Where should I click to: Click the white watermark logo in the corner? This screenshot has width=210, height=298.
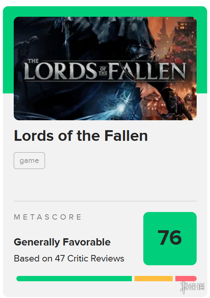(x=192, y=287)
